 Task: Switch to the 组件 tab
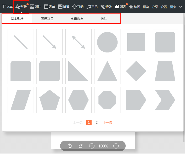pyautogui.click(x=104, y=19)
